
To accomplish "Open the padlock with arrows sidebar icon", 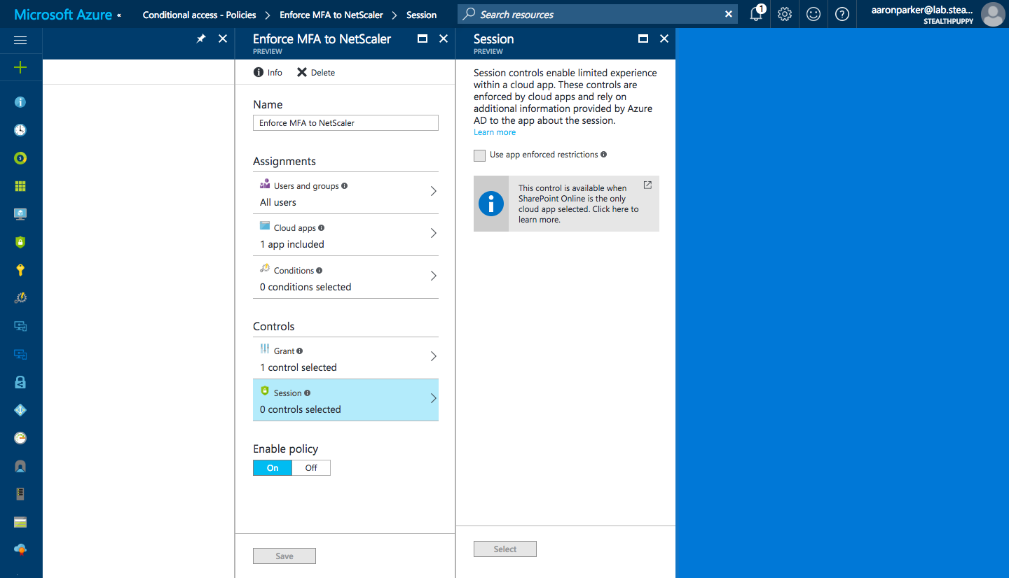I will pos(20,382).
